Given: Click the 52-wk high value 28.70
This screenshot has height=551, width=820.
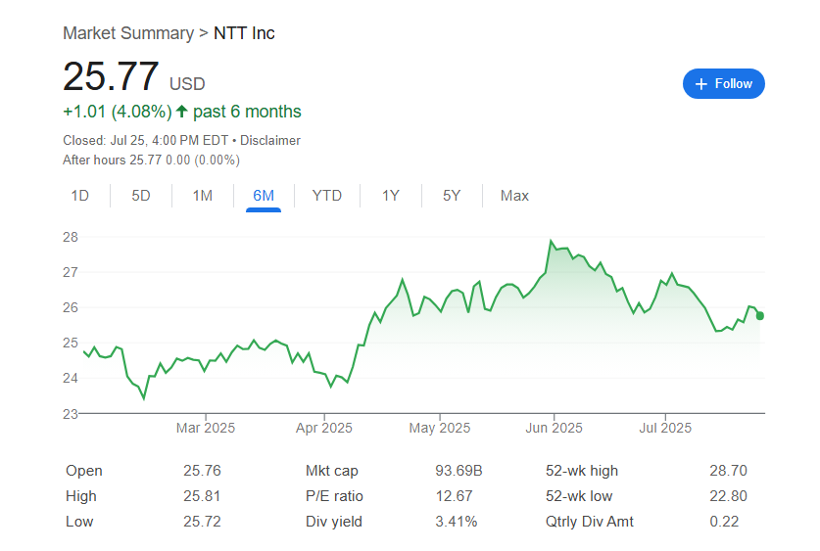Looking at the screenshot, I should [728, 471].
